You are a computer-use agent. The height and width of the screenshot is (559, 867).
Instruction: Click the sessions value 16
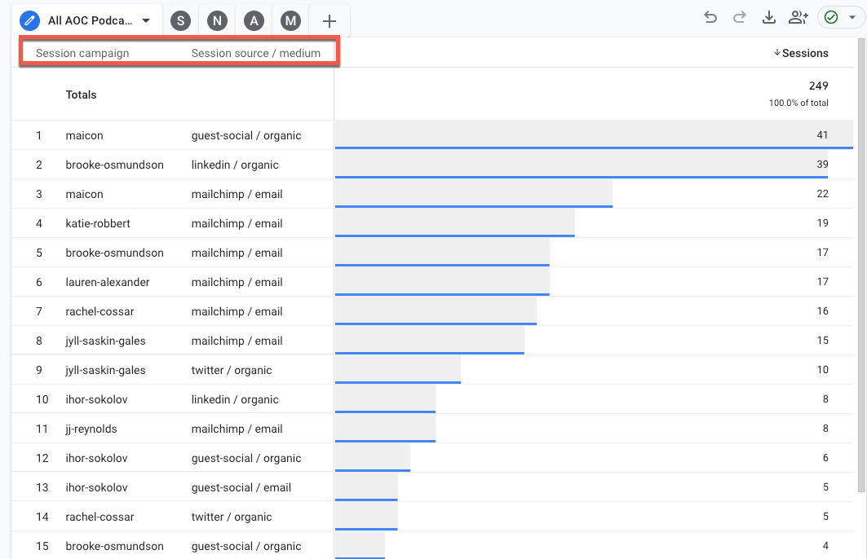[x=822, y=310]
